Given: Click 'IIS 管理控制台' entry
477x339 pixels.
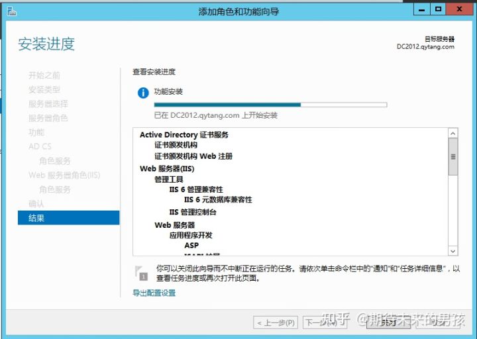Looking at the screenshot, I should [193, 212].
